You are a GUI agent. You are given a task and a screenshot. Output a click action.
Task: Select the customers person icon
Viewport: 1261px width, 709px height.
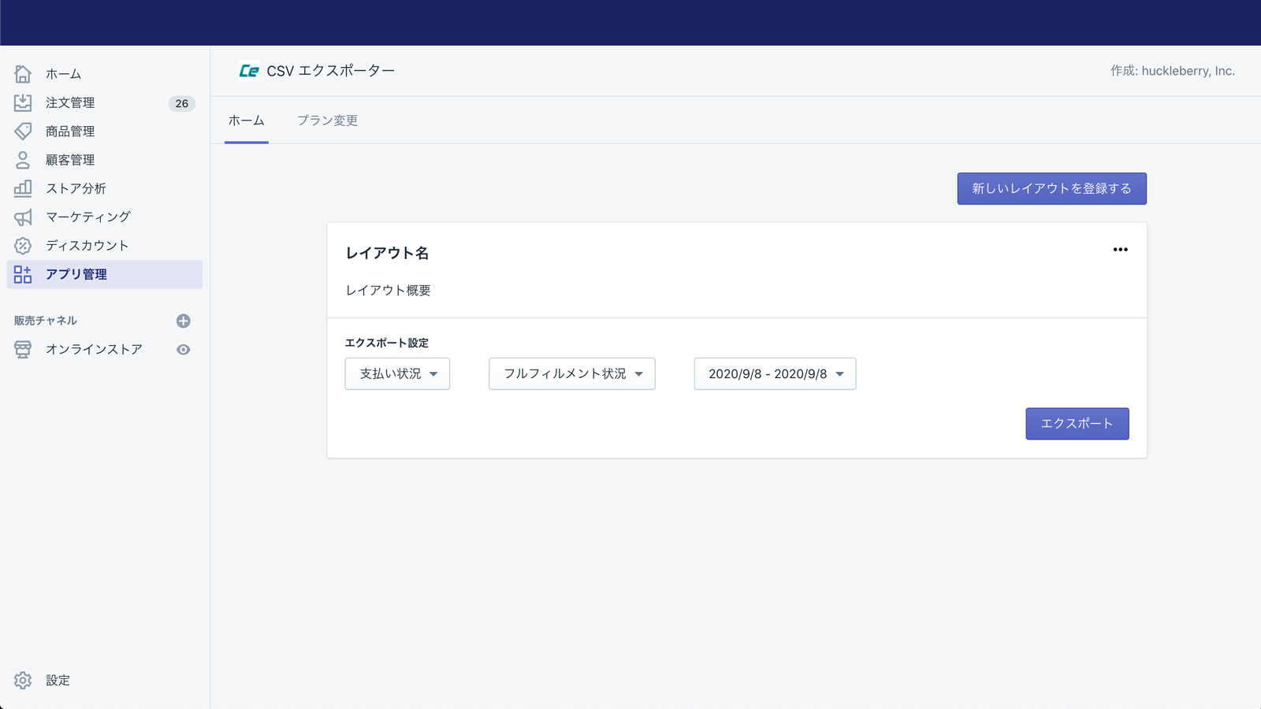point(23,160)
